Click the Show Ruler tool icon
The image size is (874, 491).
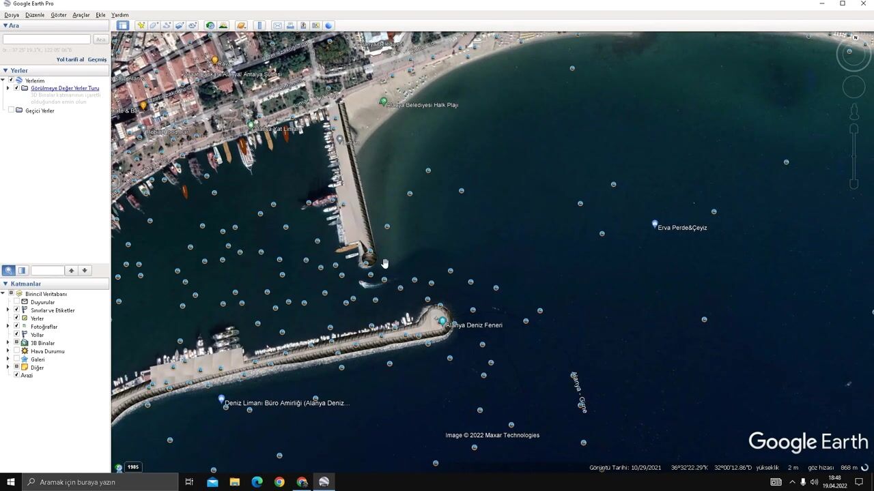(259, 25)
